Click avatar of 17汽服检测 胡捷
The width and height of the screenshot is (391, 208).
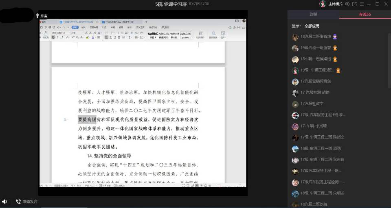(295, 93)
